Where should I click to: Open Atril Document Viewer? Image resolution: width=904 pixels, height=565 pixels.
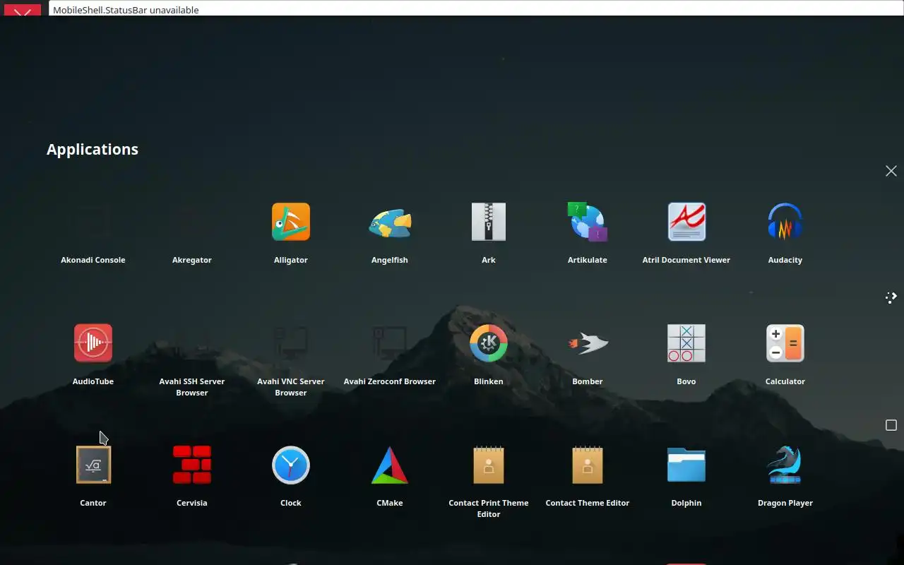click(x=686, y=222)
